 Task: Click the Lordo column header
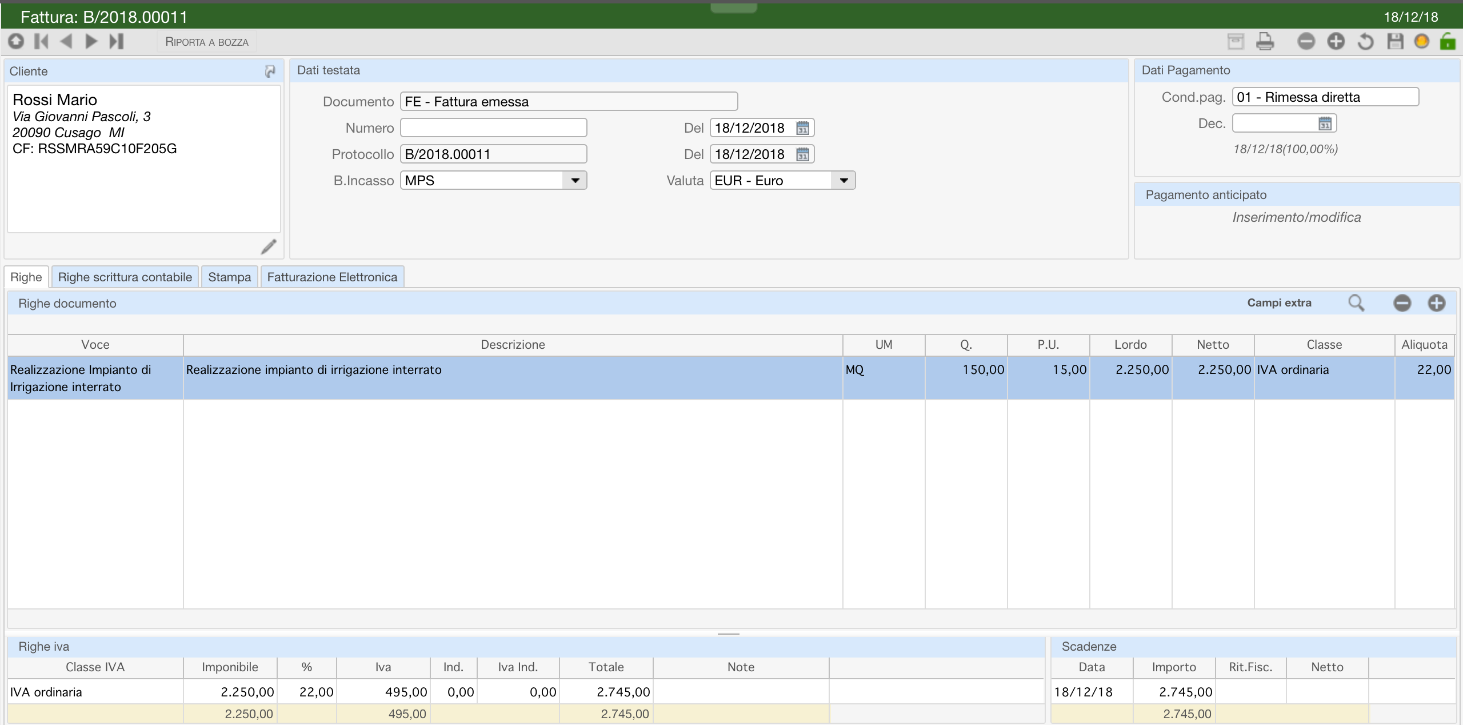(x=1130, y=345)
